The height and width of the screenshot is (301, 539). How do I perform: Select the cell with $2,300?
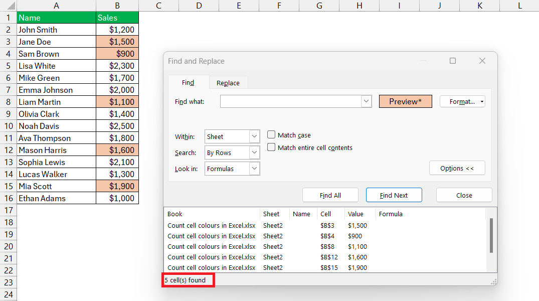[117, 66]
